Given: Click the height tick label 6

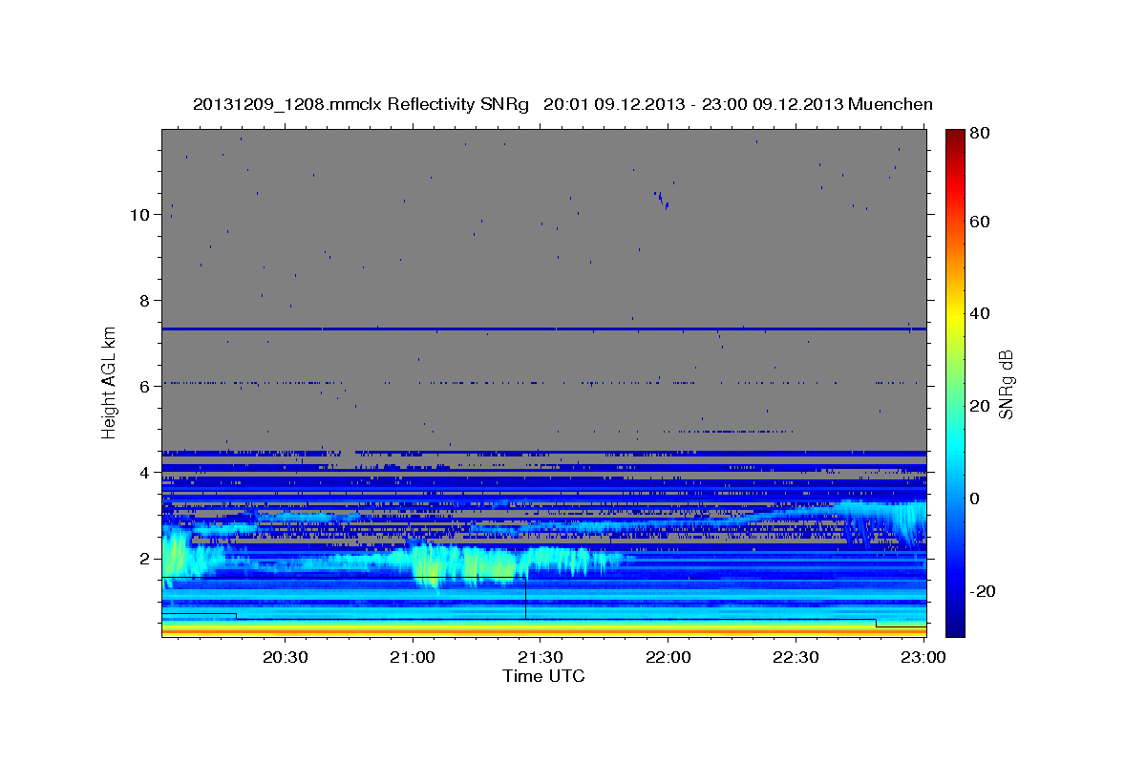Looking at the screenshot, I should point(144,386).
